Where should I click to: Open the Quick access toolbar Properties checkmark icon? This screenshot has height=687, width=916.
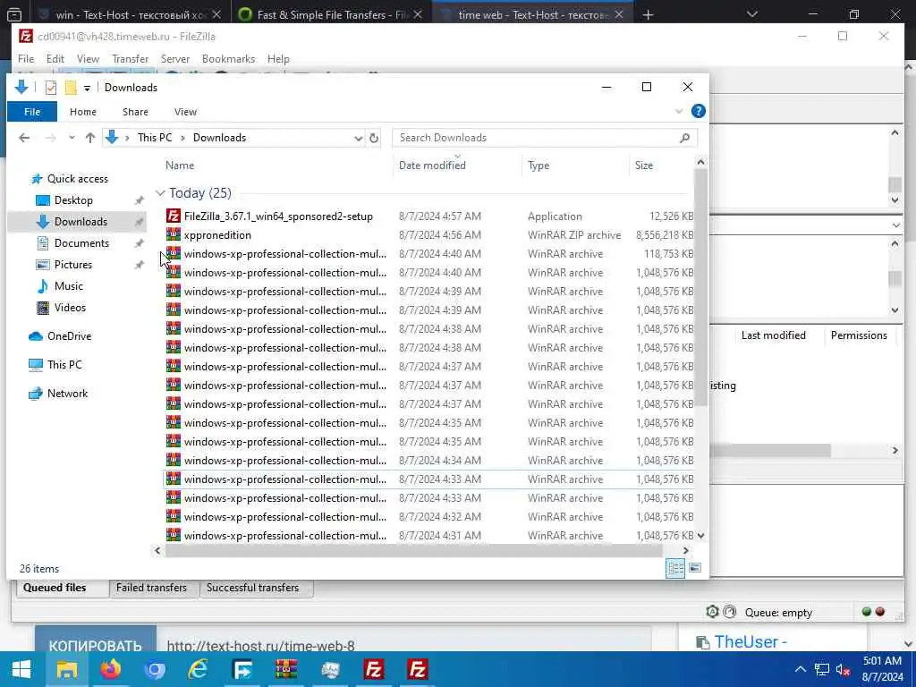51,88
